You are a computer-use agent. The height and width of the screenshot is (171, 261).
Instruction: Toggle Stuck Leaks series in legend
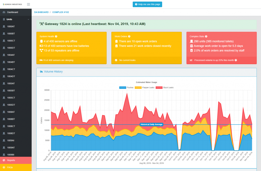(165, 88)
